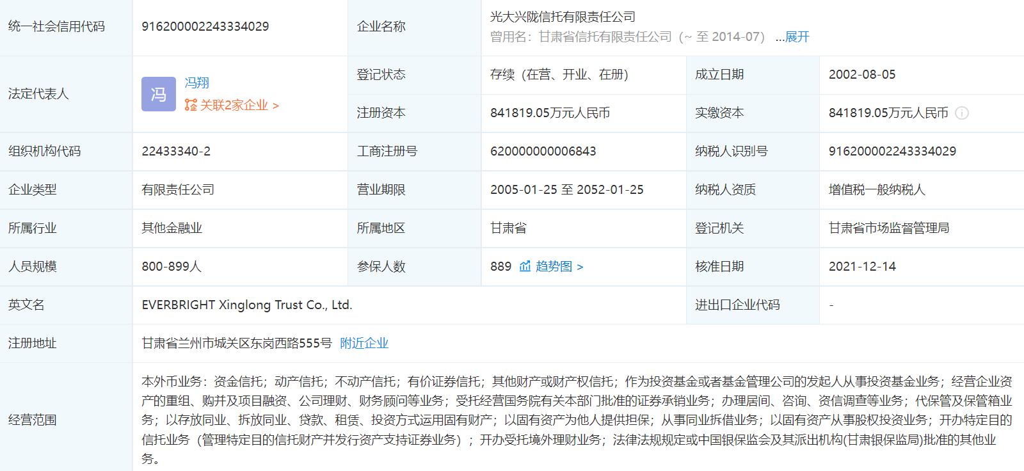Click insured count 889
This screenshot has height=471, width=1024.
pos(501,266)
